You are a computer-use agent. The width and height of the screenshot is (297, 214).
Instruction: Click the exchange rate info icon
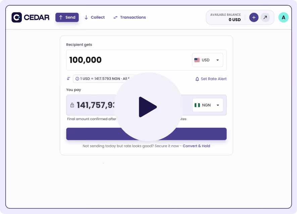click(77, 79)
